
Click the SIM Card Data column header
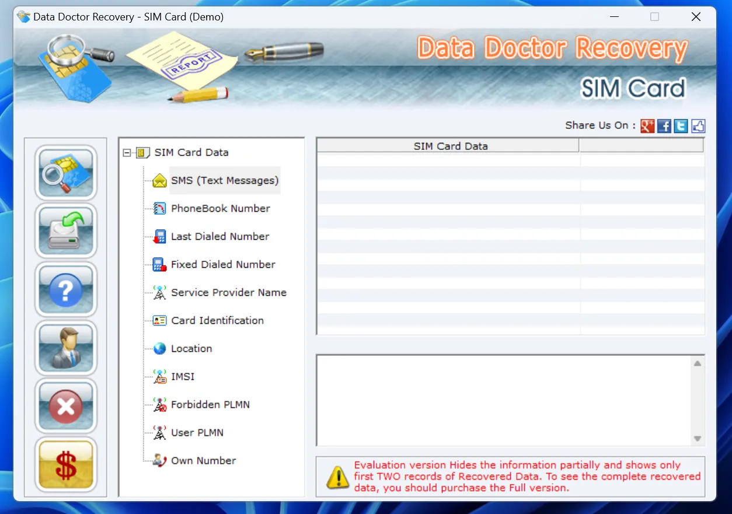(448, 146)
